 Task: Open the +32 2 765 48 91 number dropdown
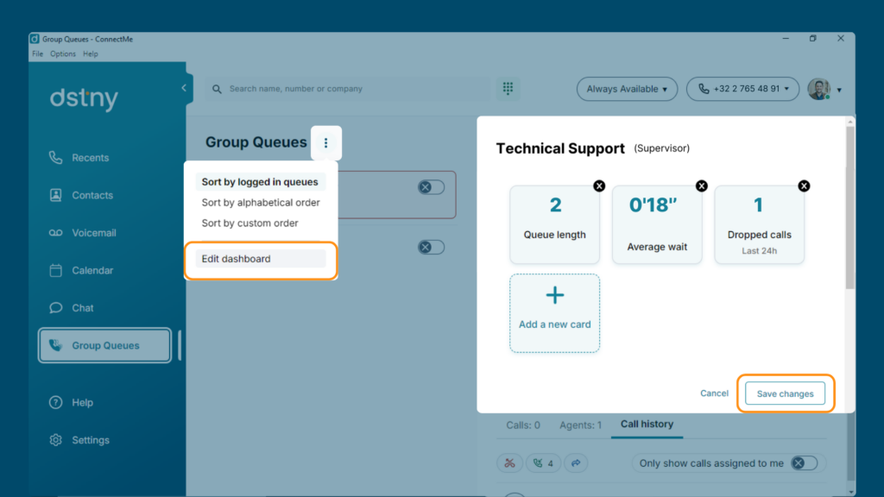pyautogui.click(x=743, y=89)
